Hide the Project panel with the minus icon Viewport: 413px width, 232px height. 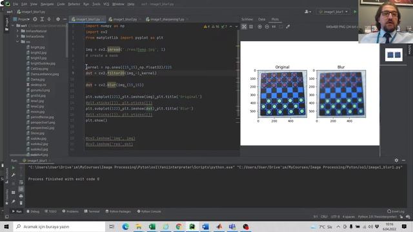[65, 19]
